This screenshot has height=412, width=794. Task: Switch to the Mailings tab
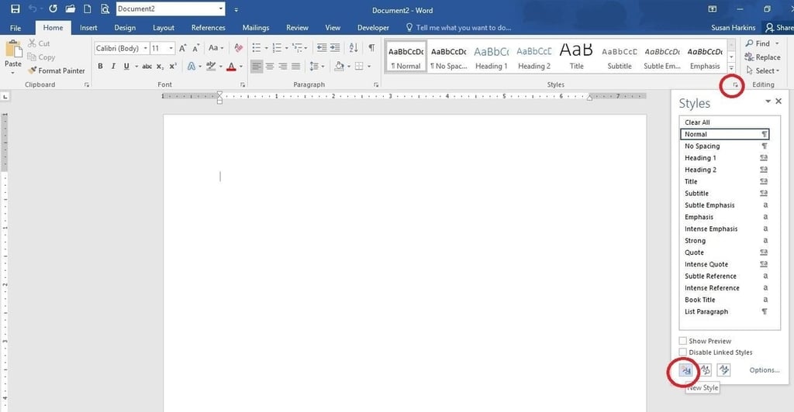coord(256,28)
